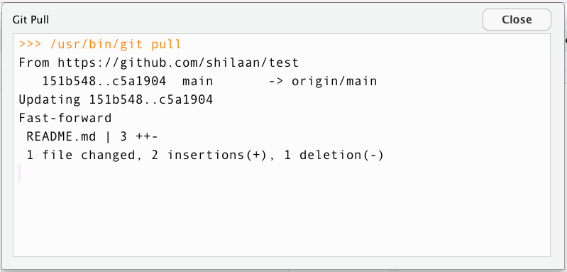Click the 1 deletion(-) text
The height and width of the screenshot is (272, 567).
pyautogui.click(x=334, y=155)
